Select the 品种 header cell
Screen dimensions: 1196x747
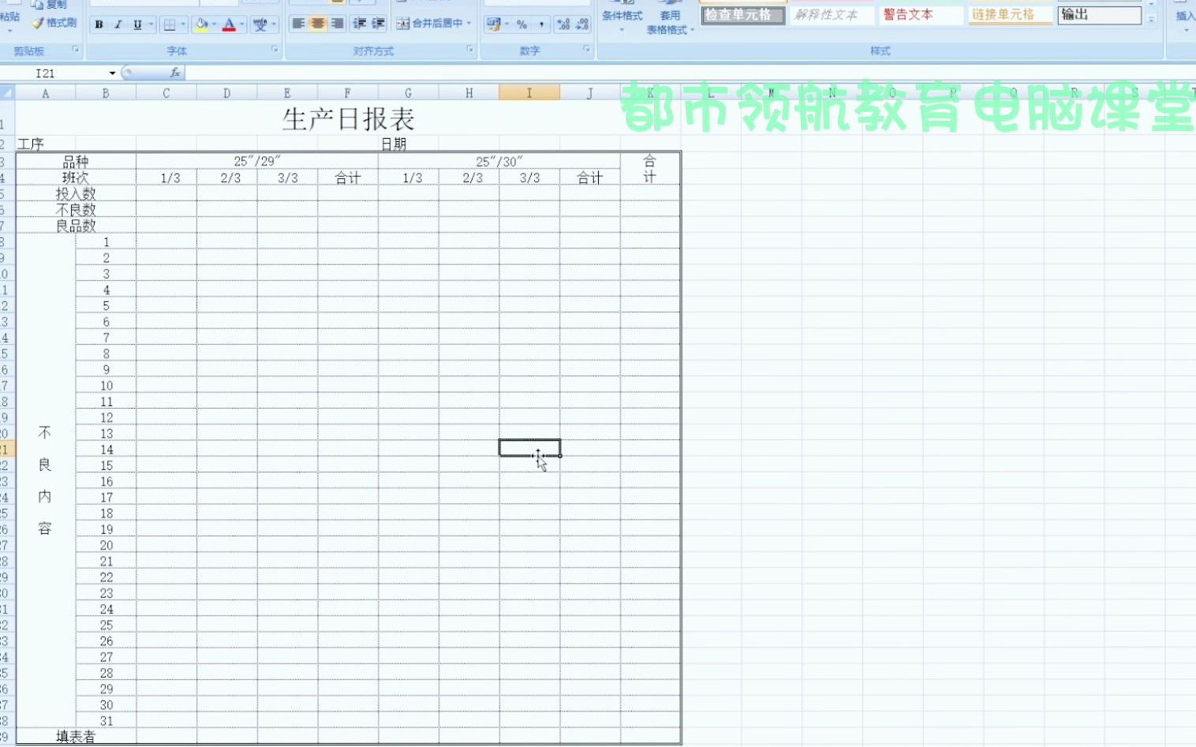coord(76,161)
